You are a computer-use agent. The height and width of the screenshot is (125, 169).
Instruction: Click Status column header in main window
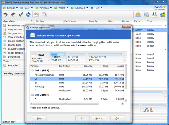(138, 21)
